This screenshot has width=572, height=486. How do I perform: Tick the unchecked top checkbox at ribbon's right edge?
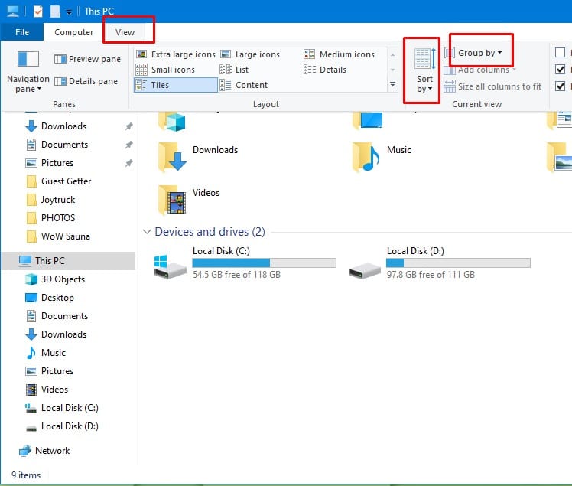click(x=561, y=53)
